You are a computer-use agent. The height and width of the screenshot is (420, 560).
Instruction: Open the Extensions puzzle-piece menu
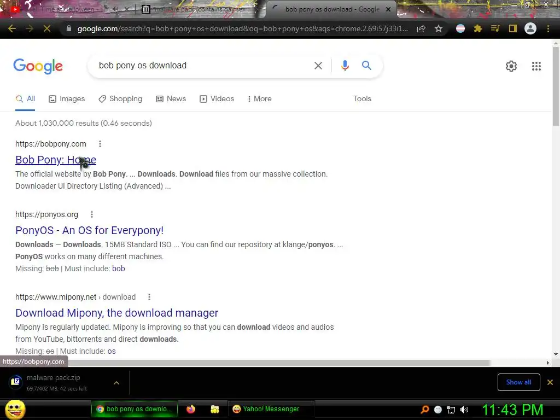[x=478, y=28]
